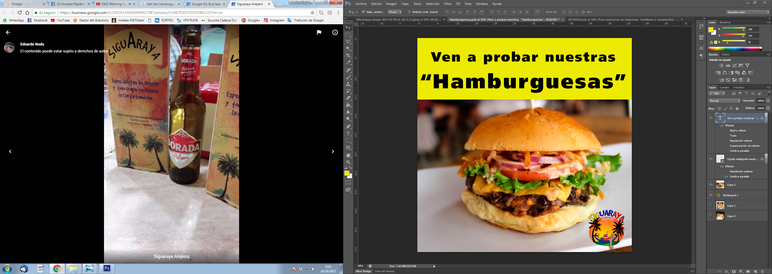The height and width of the screenshot is (274, 772).
Task: Pick the Eyedropper tool
Action: pyautogui.click(x=348, y=63)
